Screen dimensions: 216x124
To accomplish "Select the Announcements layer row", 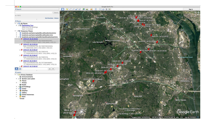I will coord(27,77).
